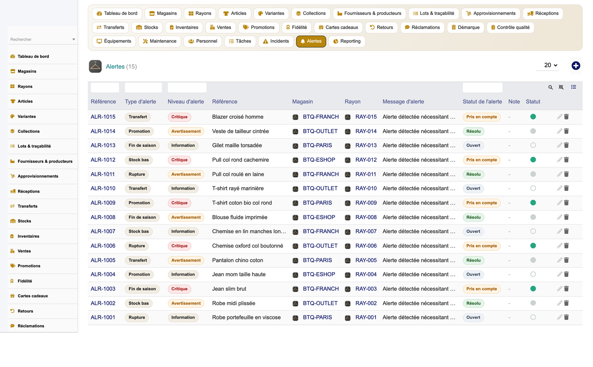The image size is (593, 367).
Task: Click the search magnifier icon above the table
Action: (x=550, y=87)
